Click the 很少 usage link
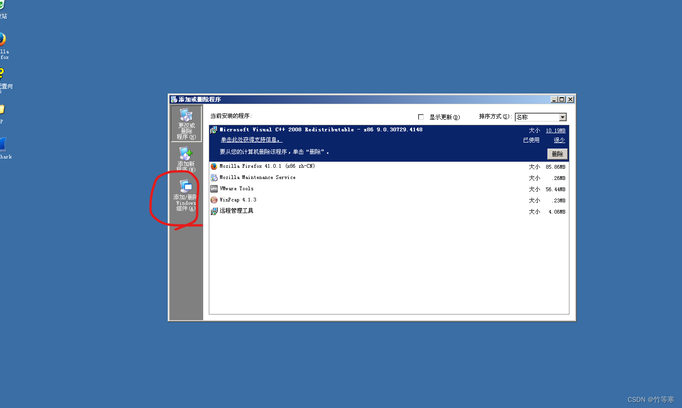This screenshot has width=682, height=408. point(559,140)
